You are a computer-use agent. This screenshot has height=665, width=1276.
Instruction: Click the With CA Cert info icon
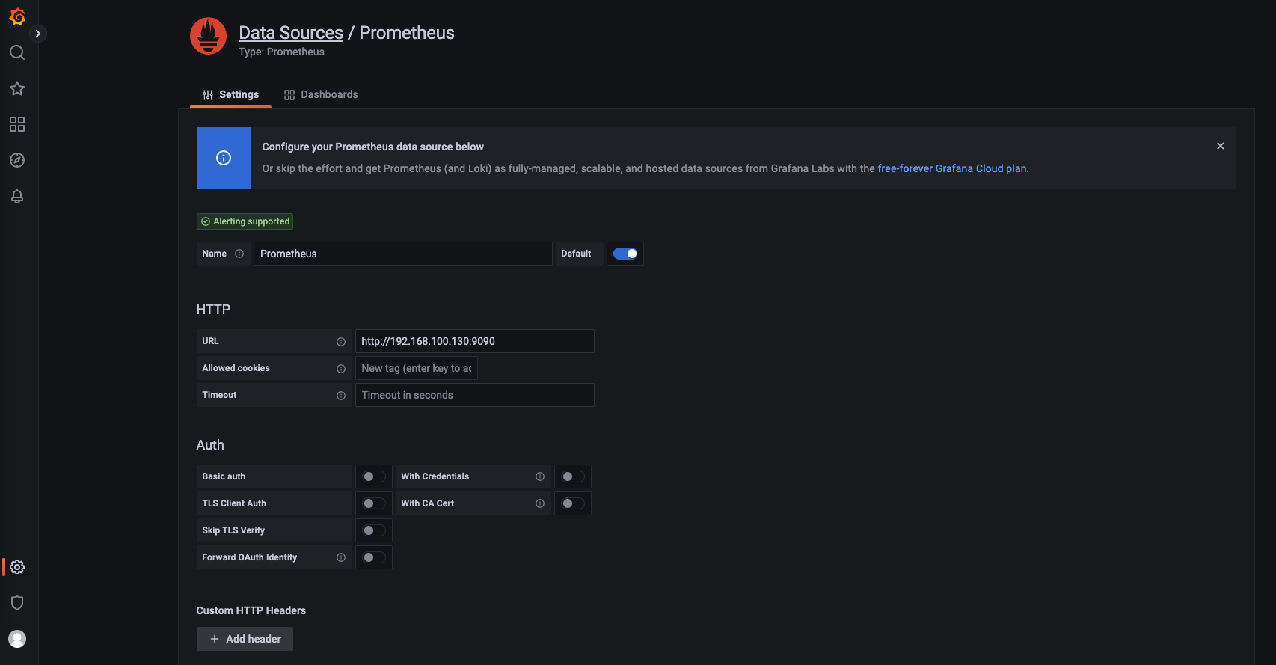pyautogui.click(x=540, y=503)
